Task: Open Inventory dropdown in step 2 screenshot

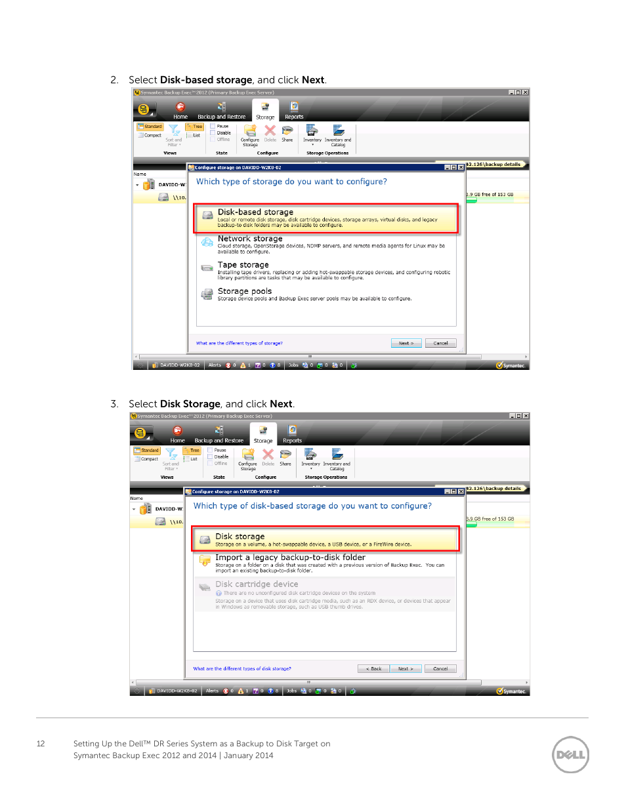Action: click(x=312, y=135)
